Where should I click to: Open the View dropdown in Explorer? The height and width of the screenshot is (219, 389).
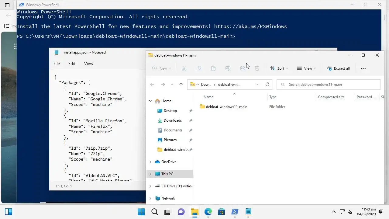[x=306, y=68]
